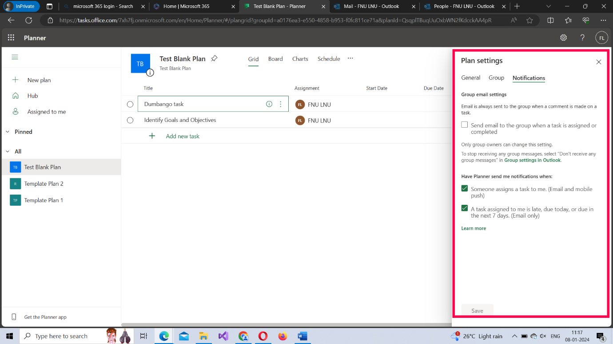The width and height of the screenshot is (613, 344).
Task: Click Add new task
Action: [x=183, y=136]
